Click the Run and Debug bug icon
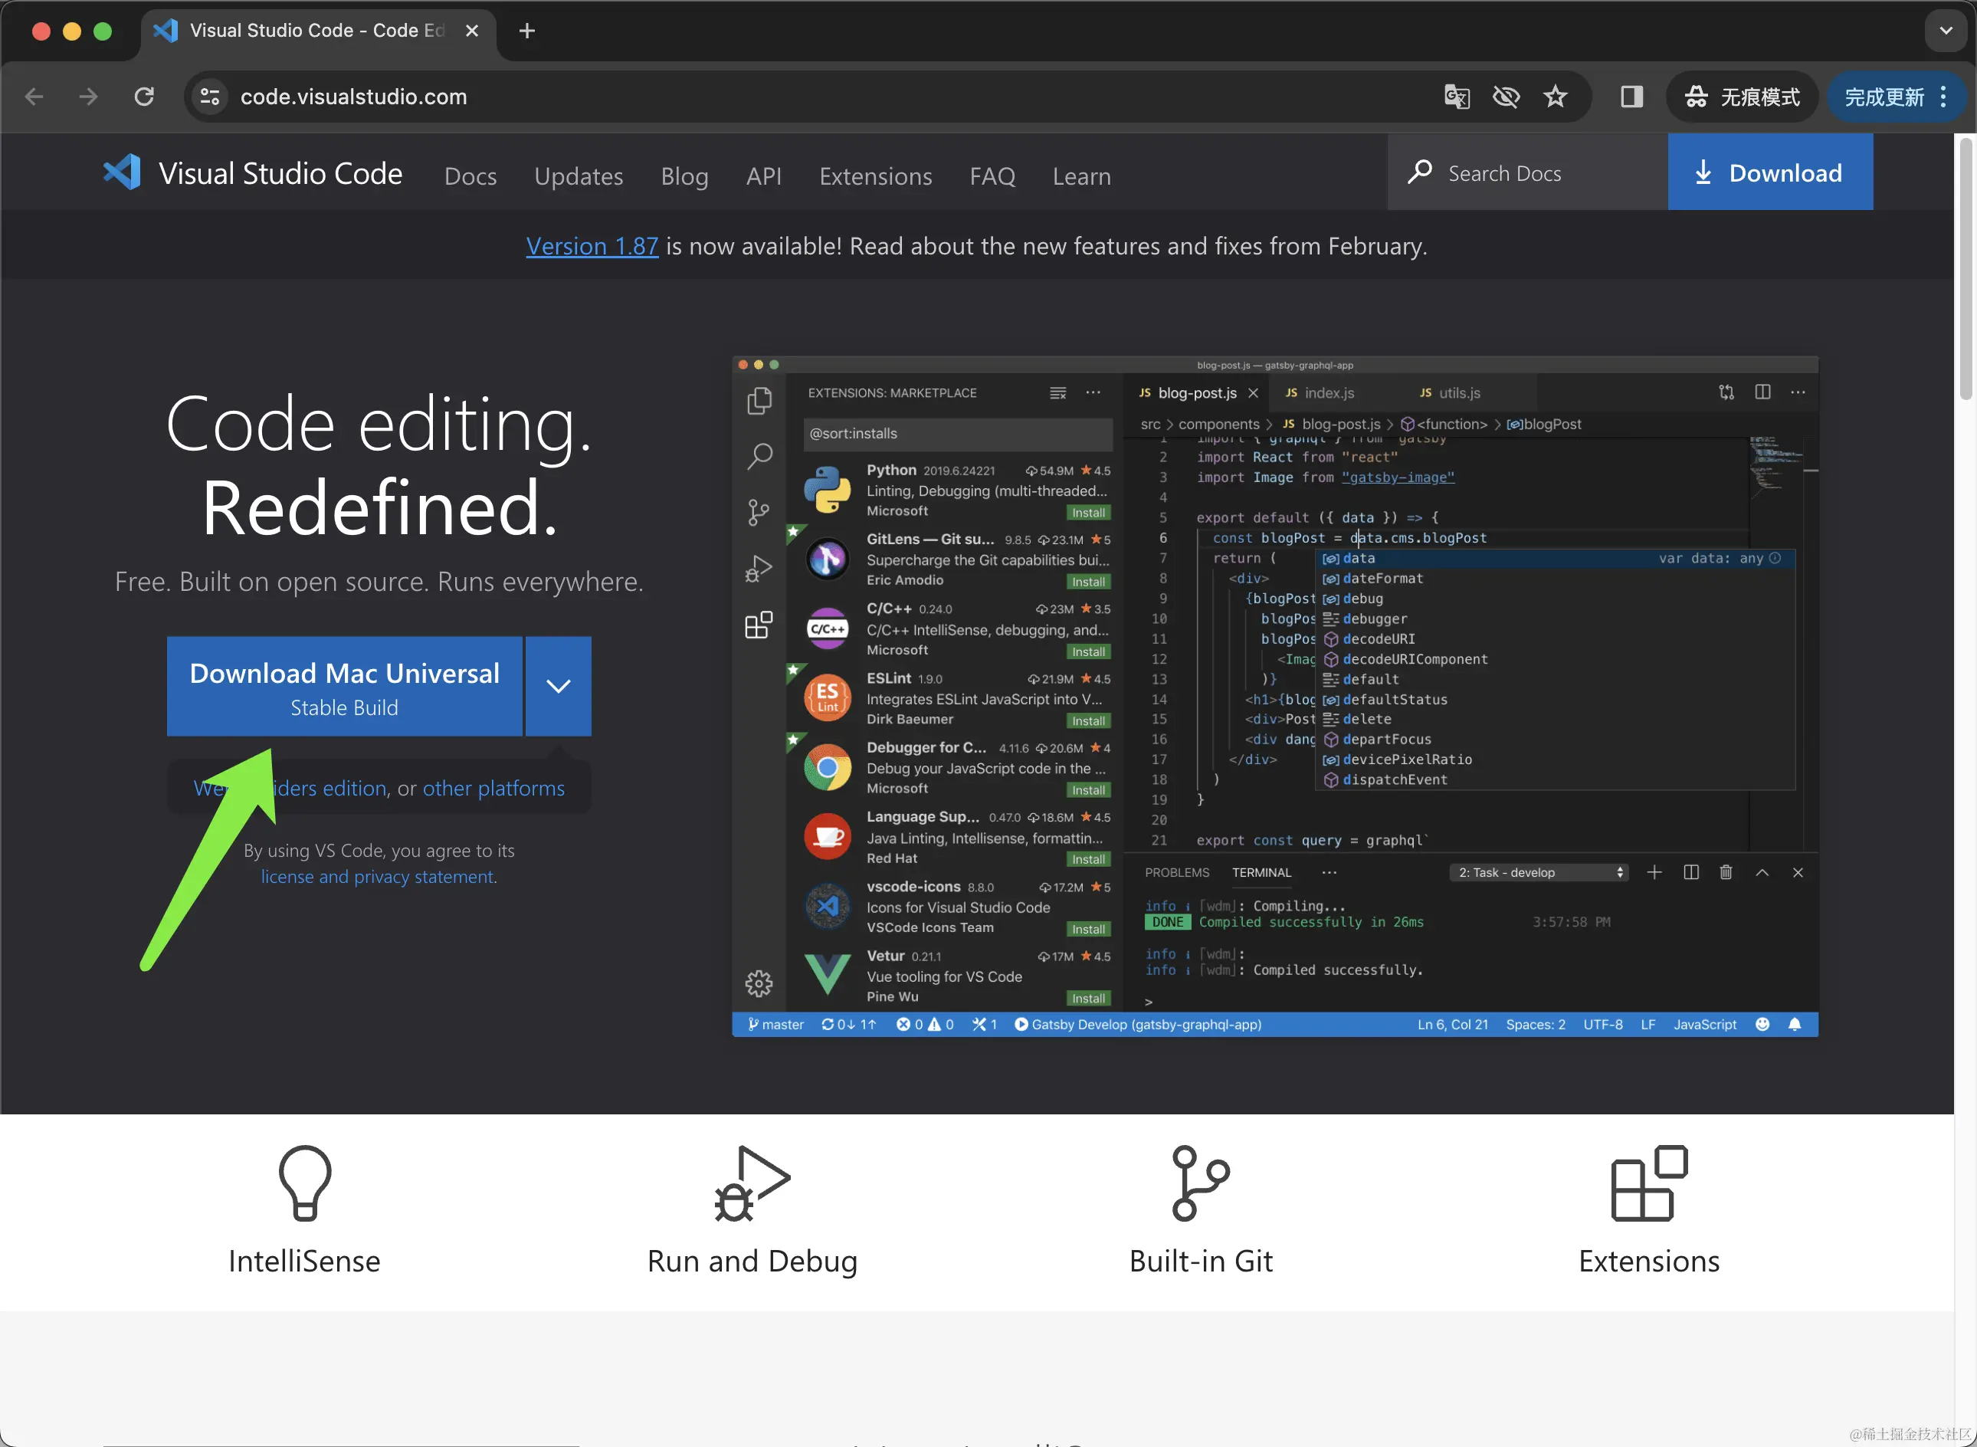 pos(751,1183)
